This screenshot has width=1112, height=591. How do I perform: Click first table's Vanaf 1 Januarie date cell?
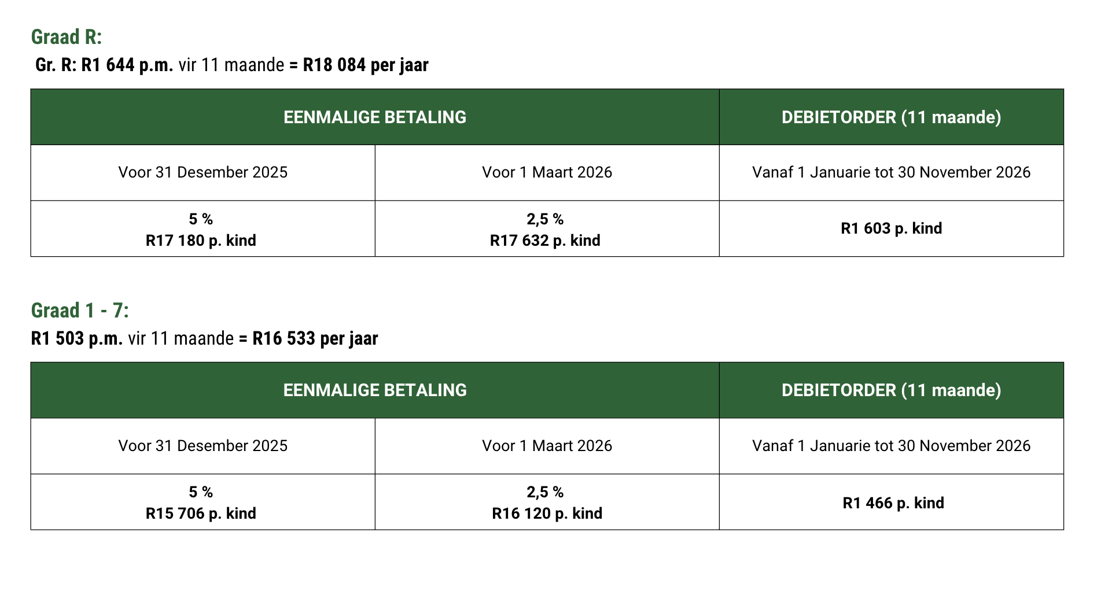click(891, 172)
